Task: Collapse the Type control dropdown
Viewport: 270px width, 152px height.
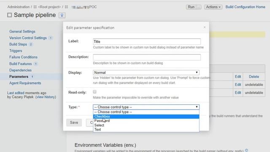Action: point(146,107)
